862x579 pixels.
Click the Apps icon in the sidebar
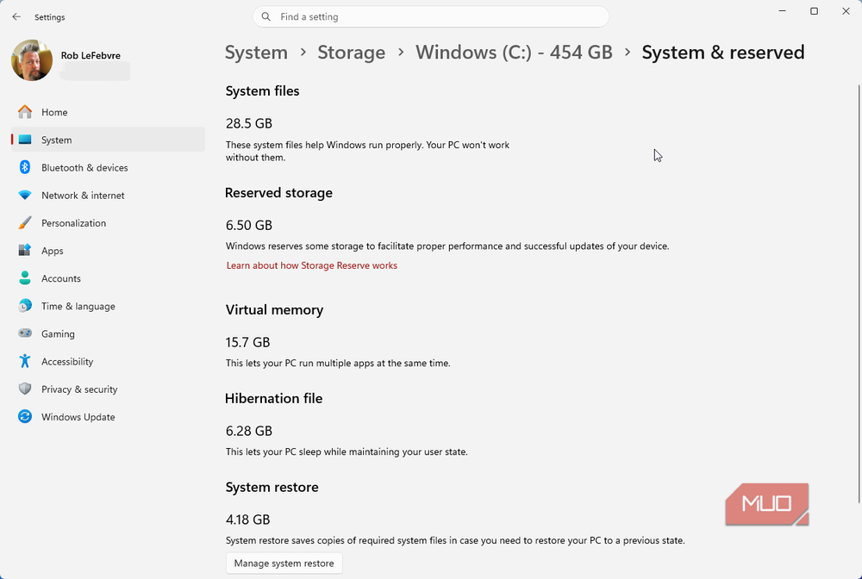26,250
